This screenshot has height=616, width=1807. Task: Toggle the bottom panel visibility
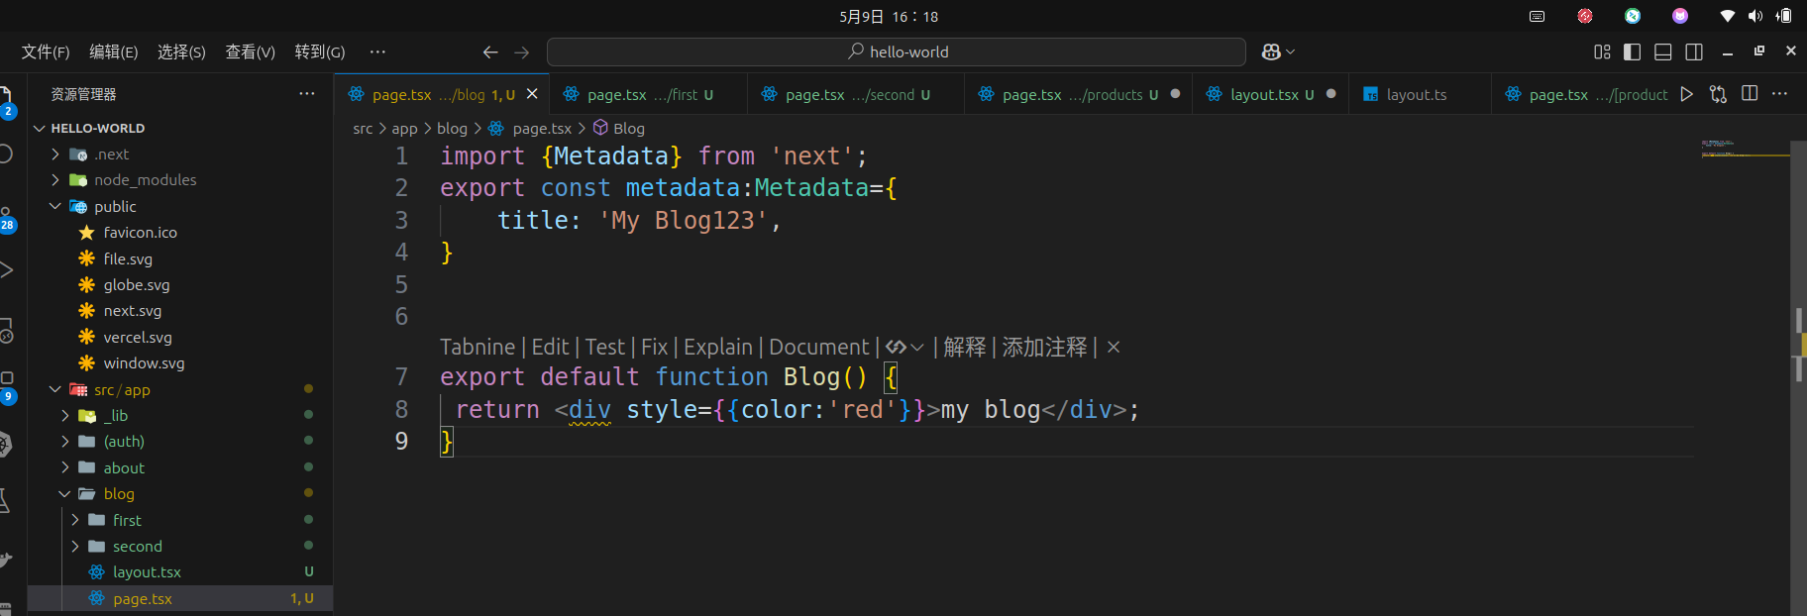1663,51
